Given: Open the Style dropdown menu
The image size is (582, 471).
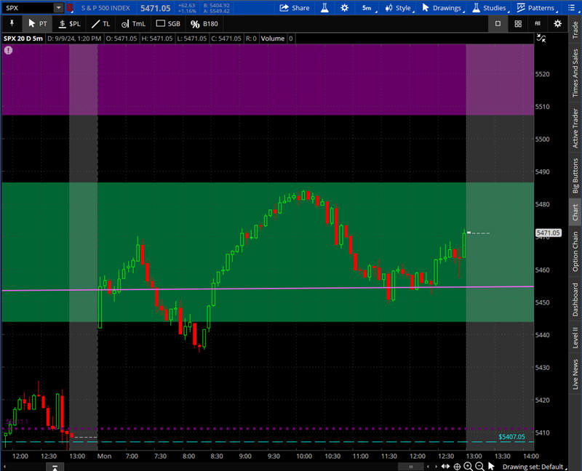Looking at the screenshot, I should (x=399, y=8).
